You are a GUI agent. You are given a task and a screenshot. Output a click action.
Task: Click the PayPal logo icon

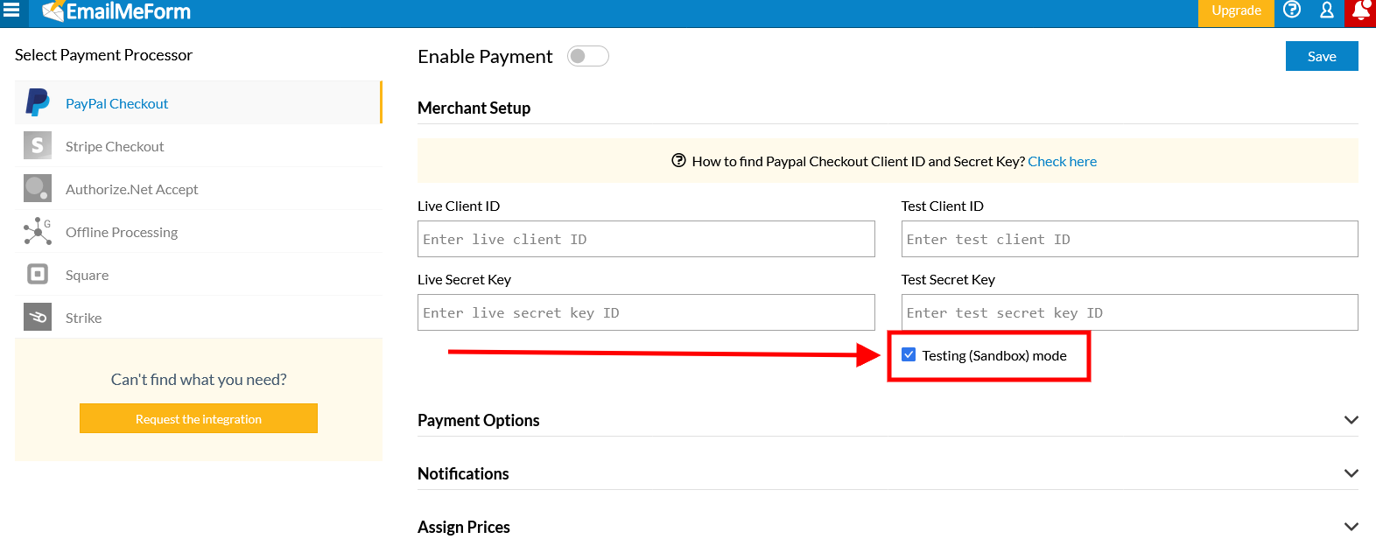point(38,102)
